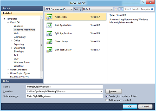Select the Split Application row label
The width and height of the screenshot is (156, 111).
click(63, 33)
